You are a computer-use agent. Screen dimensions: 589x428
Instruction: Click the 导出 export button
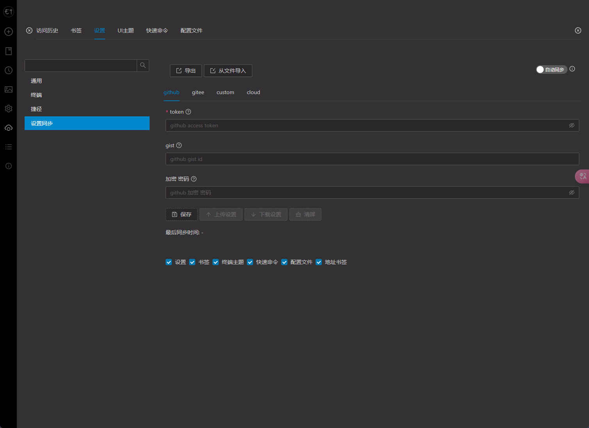[186, 71]
